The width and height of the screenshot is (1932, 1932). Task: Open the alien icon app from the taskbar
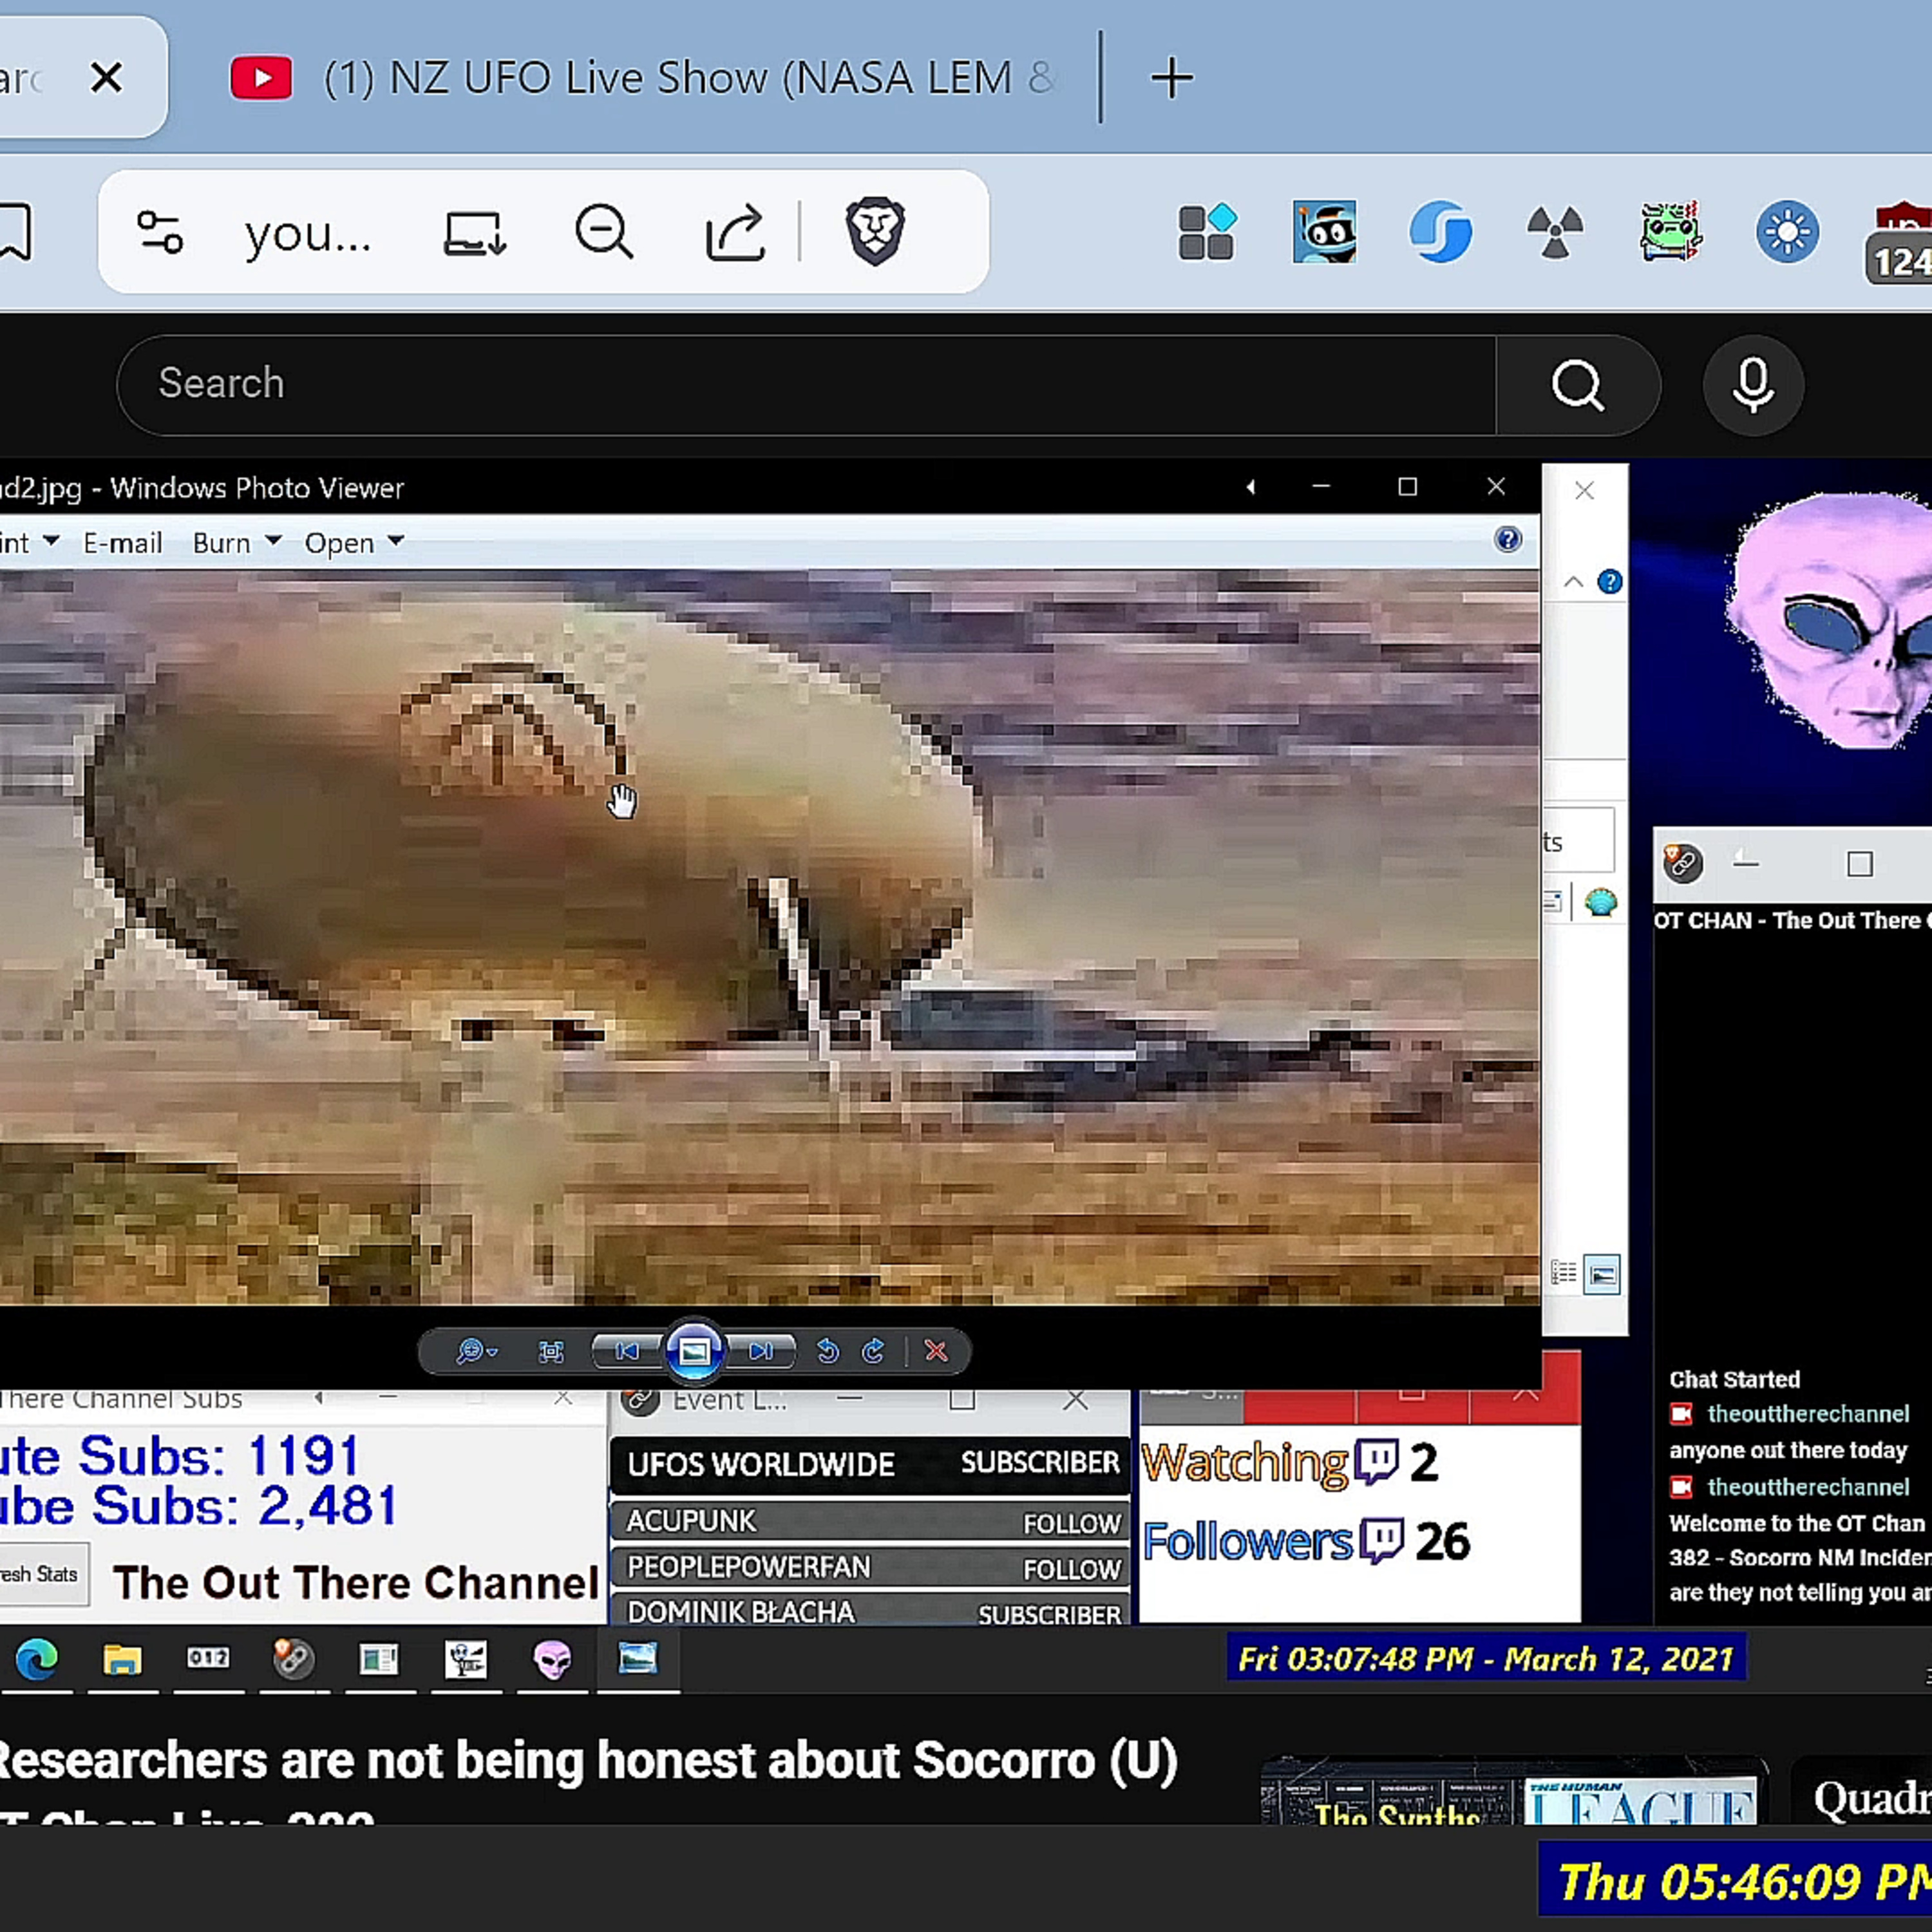552,1660
